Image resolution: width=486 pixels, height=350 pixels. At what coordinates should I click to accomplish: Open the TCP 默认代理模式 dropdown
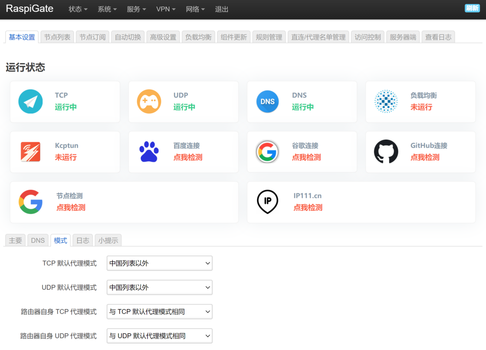coord(159,263)
